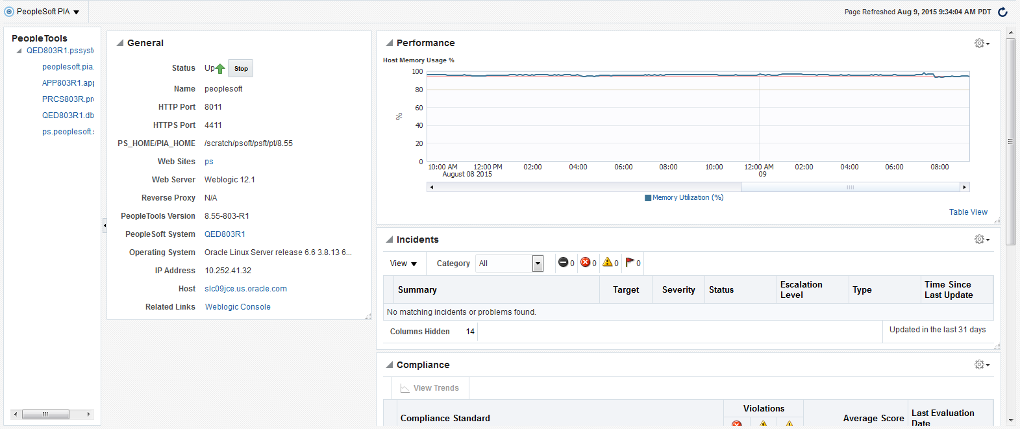
Task: Open the QED803R1 PeopleSoft System link
Action: click(225, 234)
